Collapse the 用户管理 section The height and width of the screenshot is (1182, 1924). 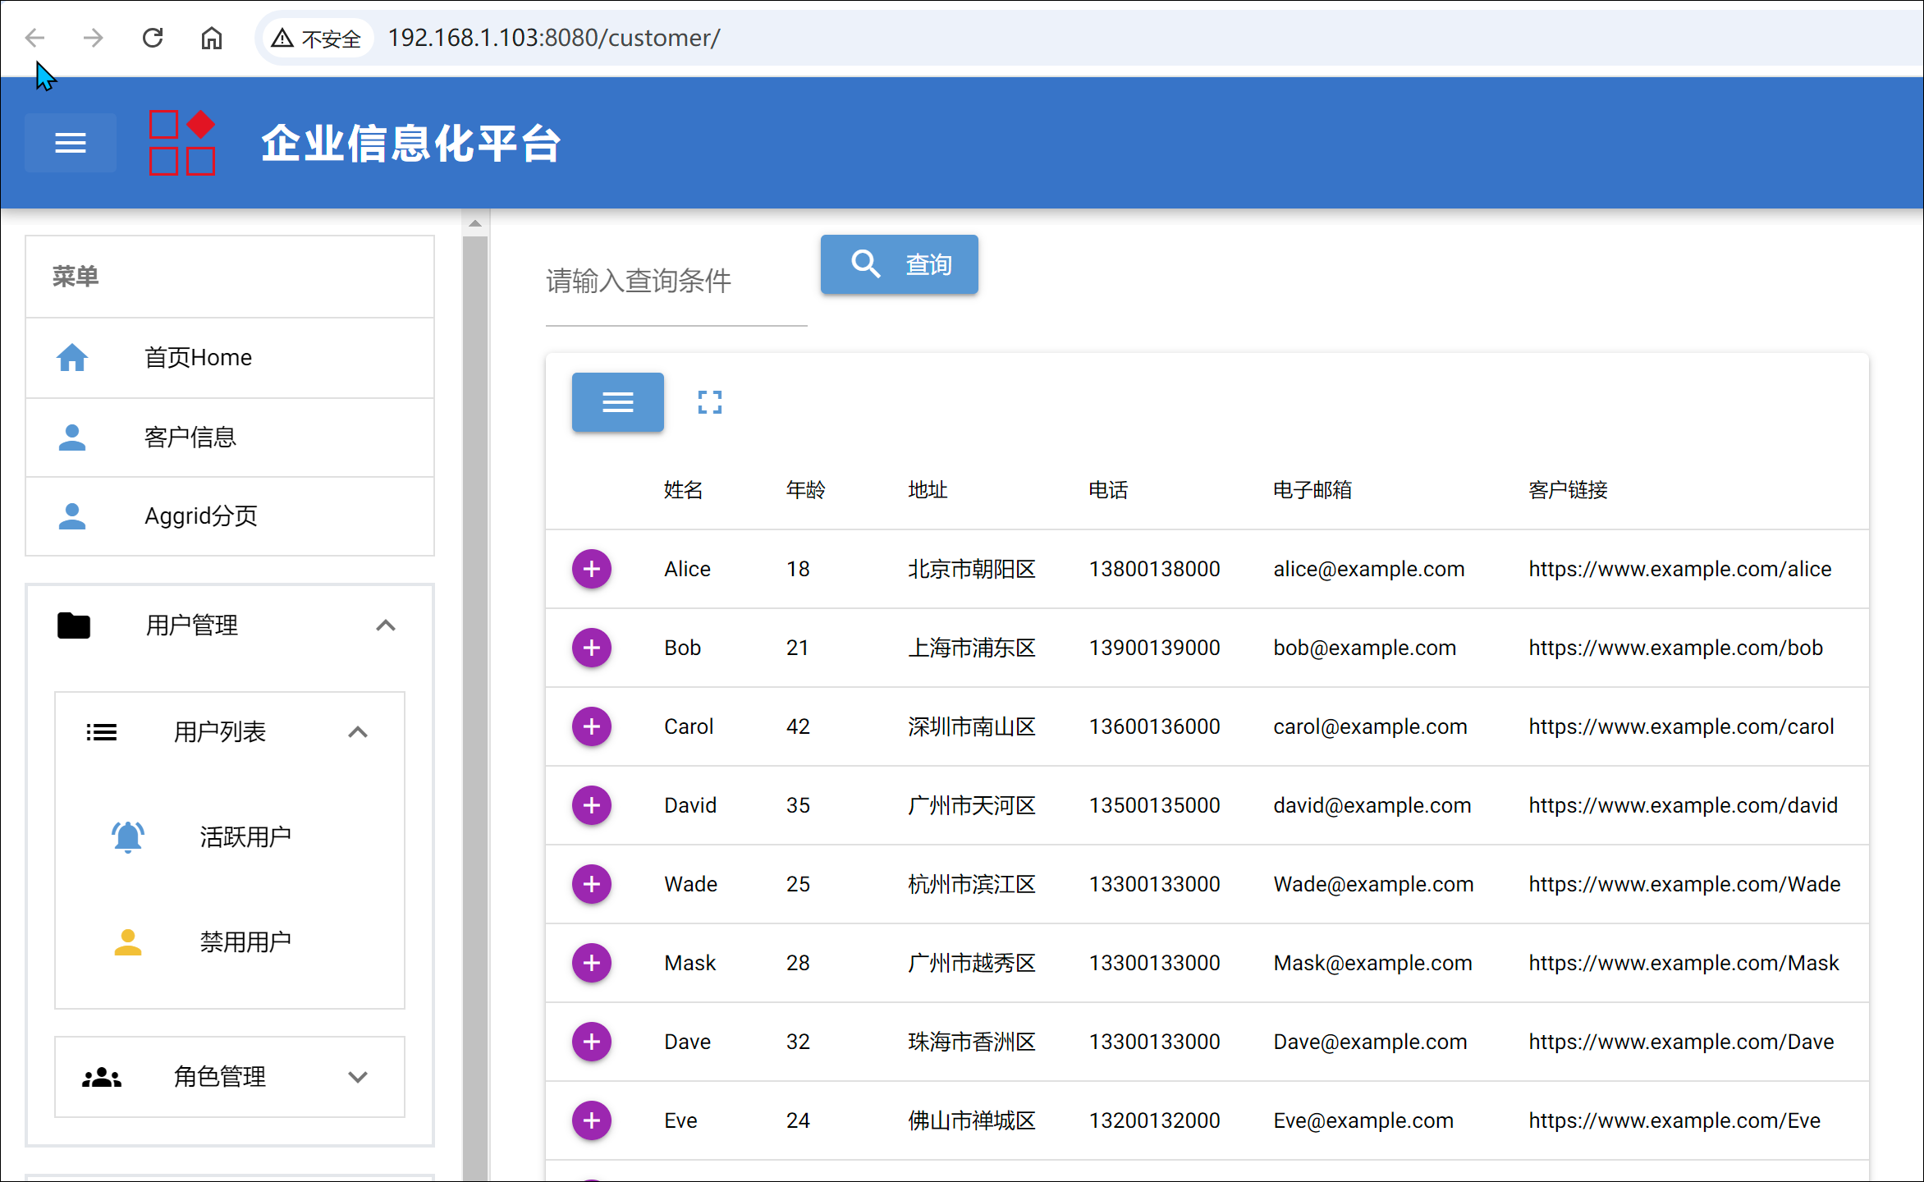click(x=385, y=625)
